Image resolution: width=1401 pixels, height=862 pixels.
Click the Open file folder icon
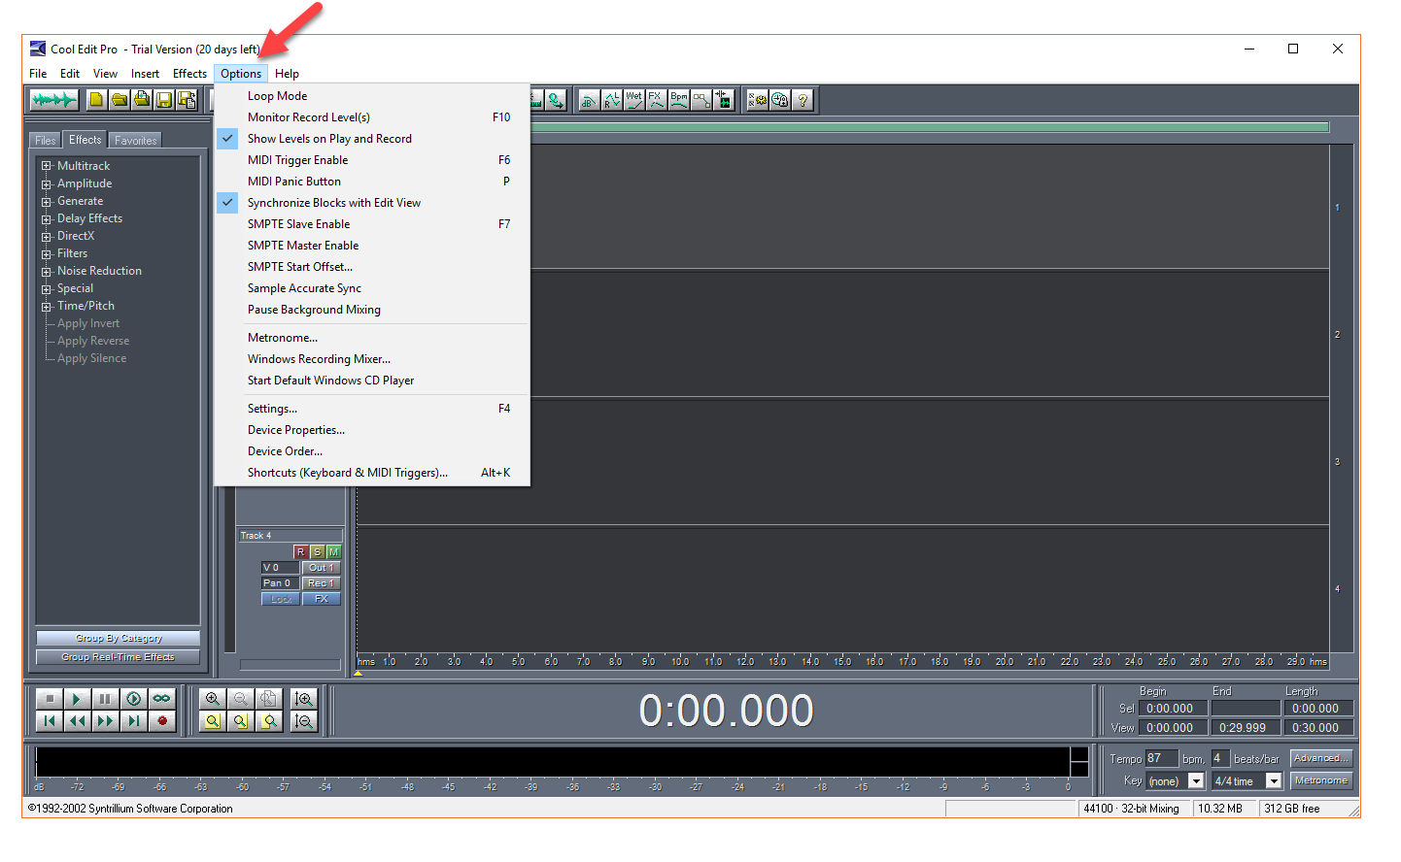click(119, 100)
